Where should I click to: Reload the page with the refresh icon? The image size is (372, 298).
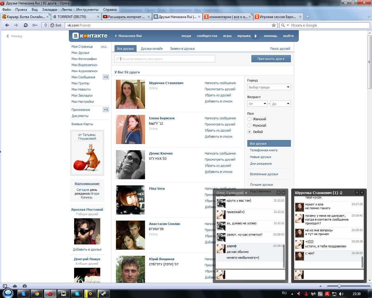pyautogui.click(x=26, y=25)
